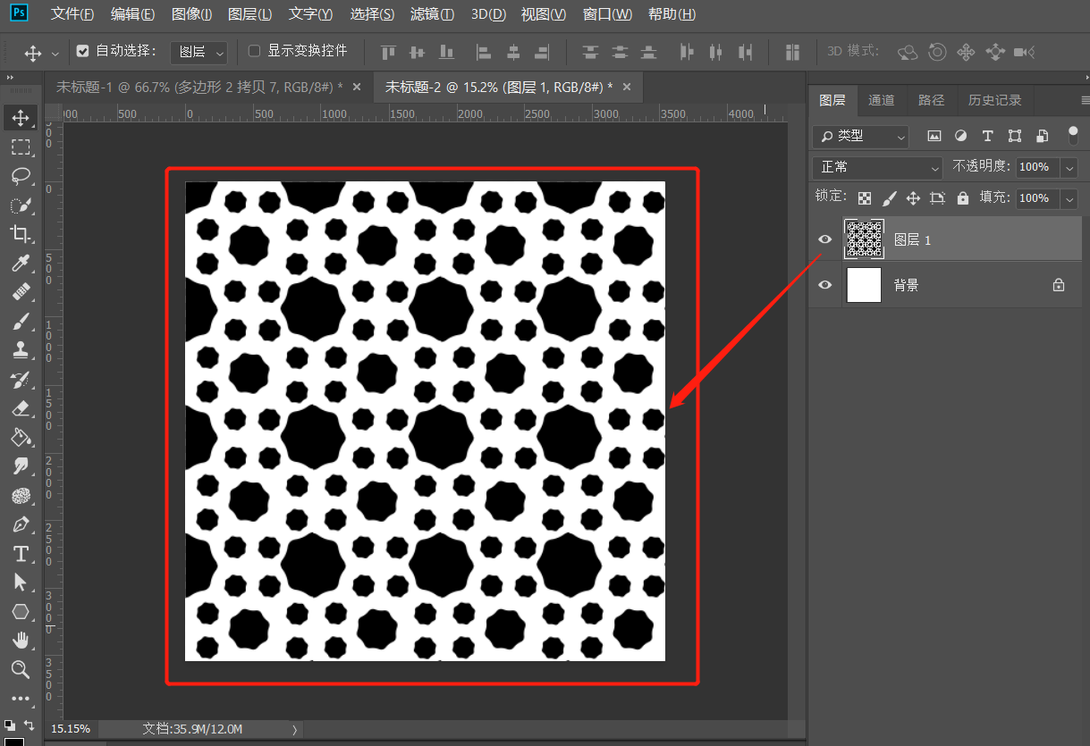Select the Crop tool
1090x746 pixels.
(21, 234)
